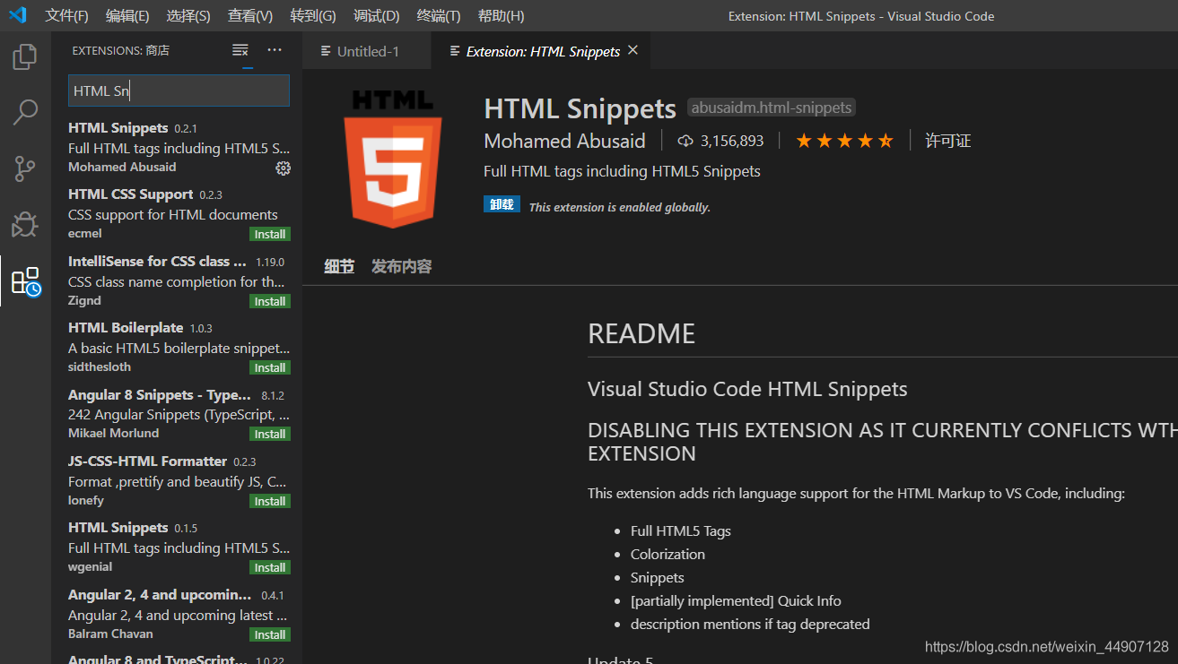Clear extensions search results icon
Screen dimensions: 1178x664
click(240, 50)
